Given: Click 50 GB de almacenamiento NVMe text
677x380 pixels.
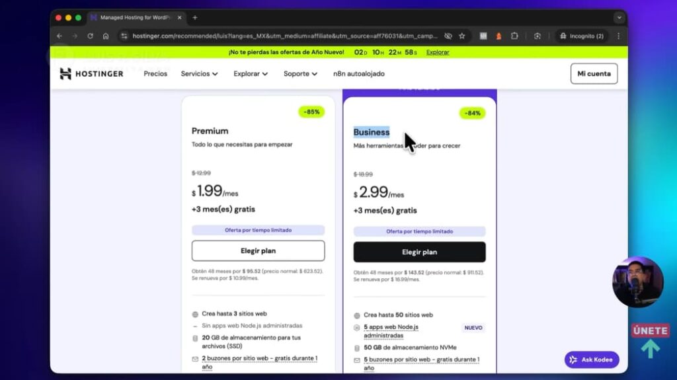Looking at the screenshot, I should coord(410,348).
